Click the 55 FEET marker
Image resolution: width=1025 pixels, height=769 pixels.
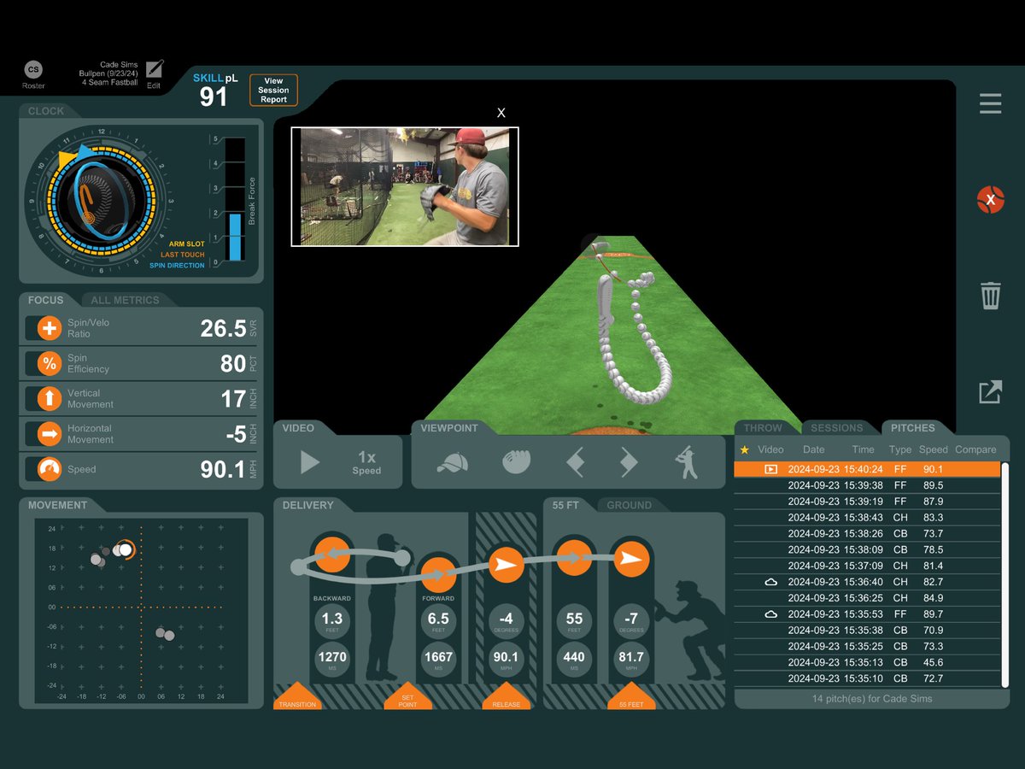[x=630, y=696]
